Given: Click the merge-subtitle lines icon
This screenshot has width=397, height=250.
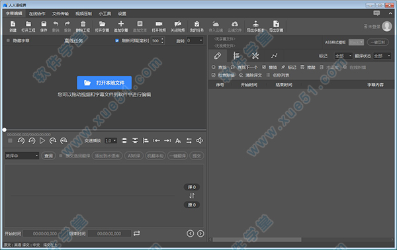Looking at the screenshot, I should click(x=124, y=141).
